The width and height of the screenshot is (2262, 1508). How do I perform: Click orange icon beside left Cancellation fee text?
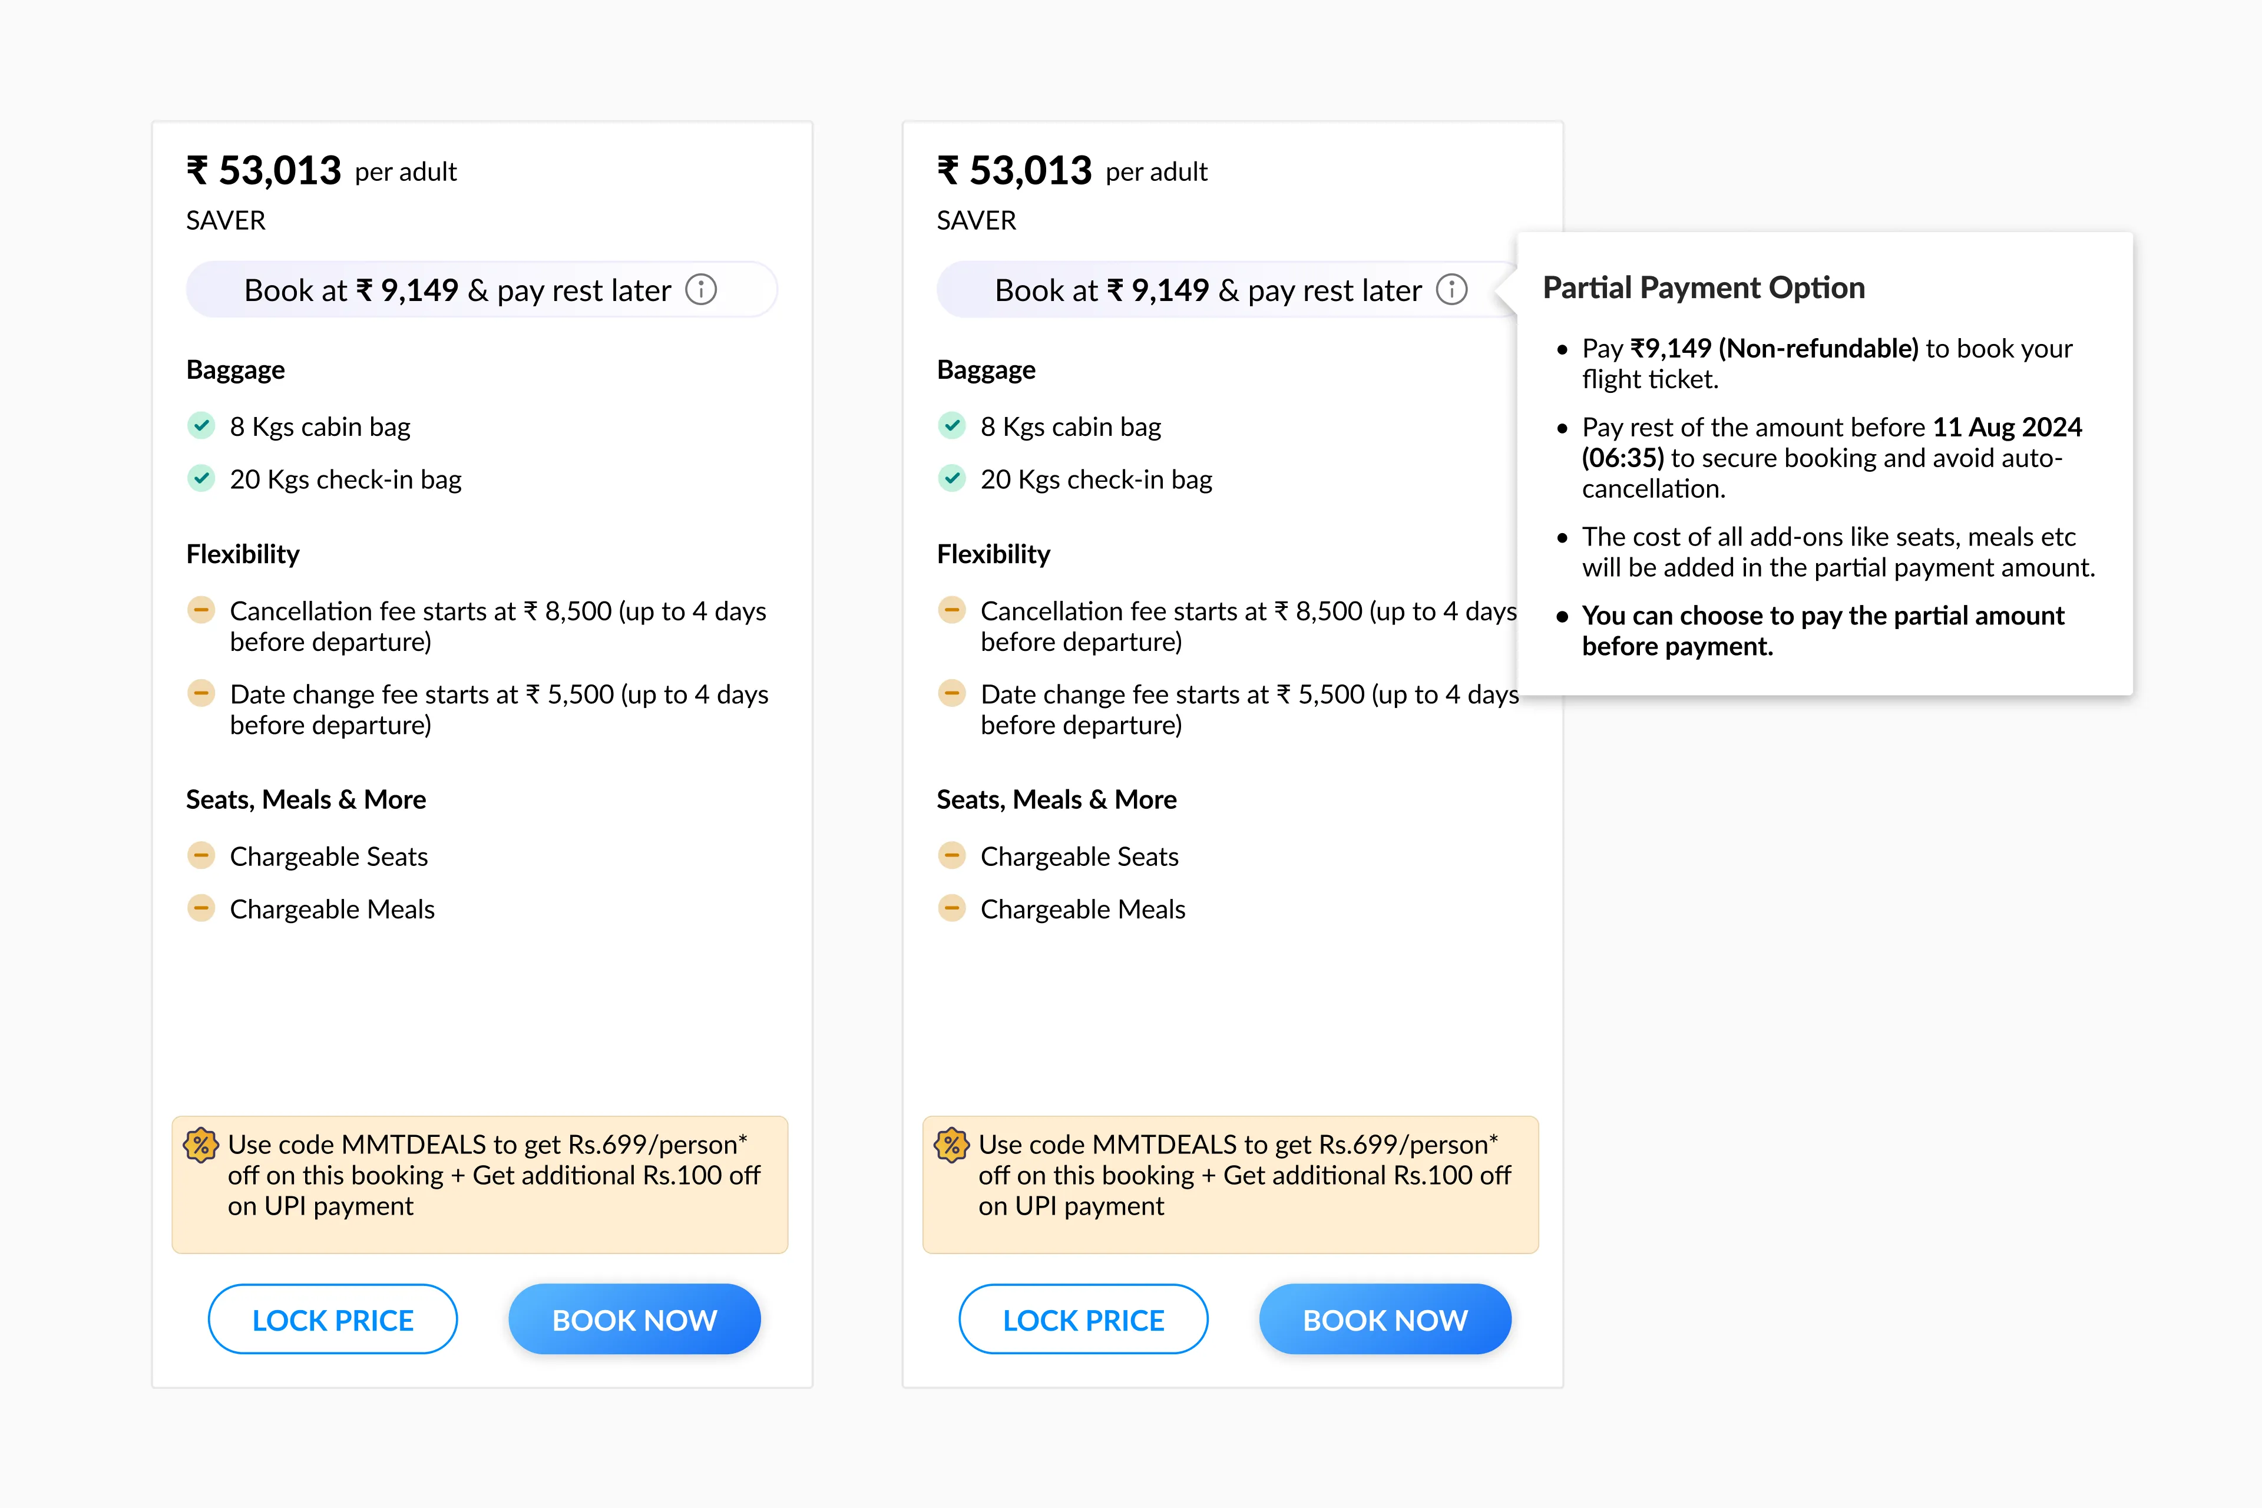coord(201,610)
